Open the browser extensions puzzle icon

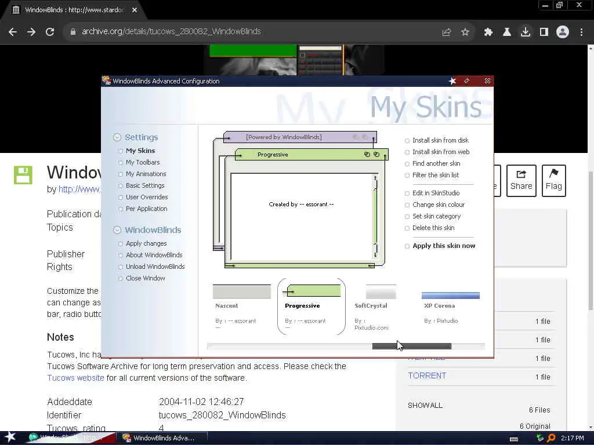488,32
